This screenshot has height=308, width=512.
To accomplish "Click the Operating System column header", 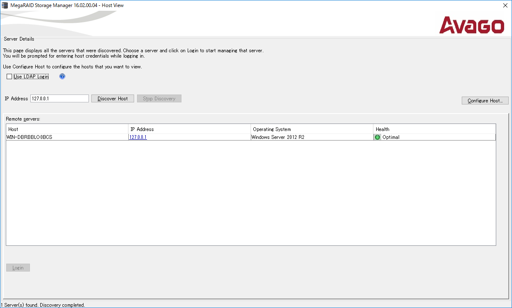I will coord(312,129).
